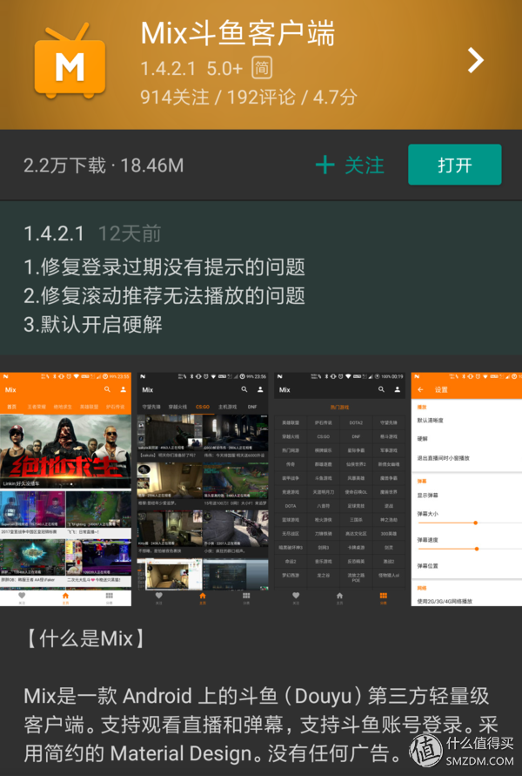Image resolution: width=522 pixels, height=776 pixels.
Task: Select changelog line 3.默认开启硬解
Action: coord(93,324)
